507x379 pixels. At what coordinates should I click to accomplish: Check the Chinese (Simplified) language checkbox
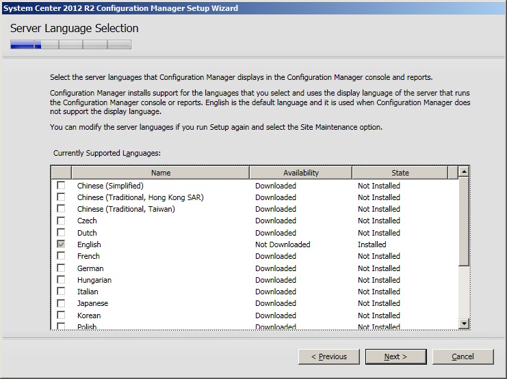(62, 186)
